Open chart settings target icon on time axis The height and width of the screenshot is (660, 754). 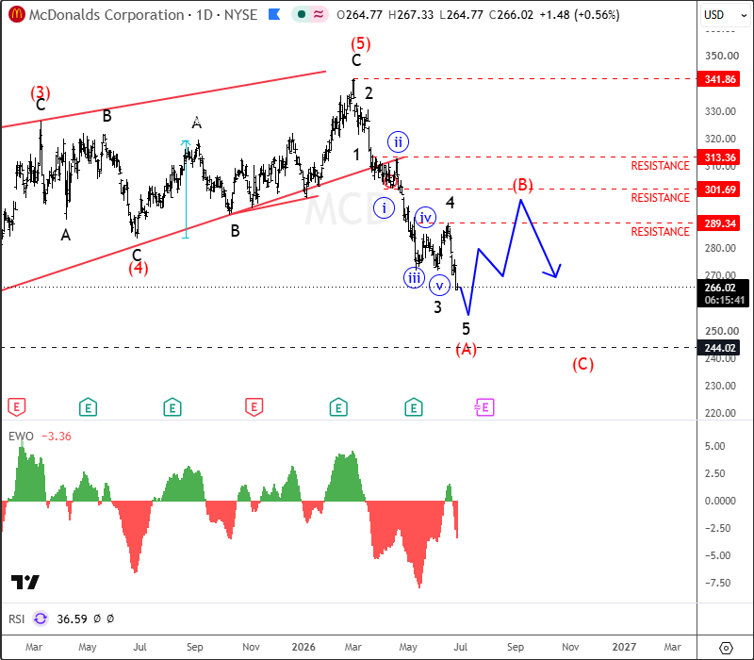(726, 648)
